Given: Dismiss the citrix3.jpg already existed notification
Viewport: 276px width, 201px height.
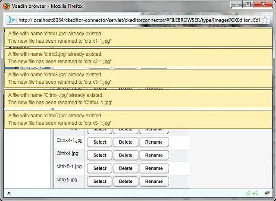Looking at the screenshot, I should coord(138,78).
